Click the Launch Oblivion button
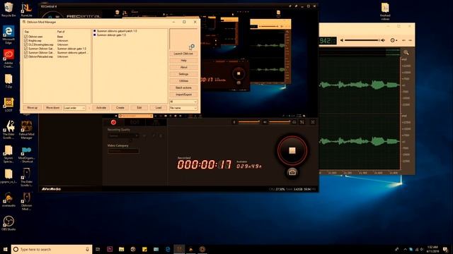The width and height of the screenshot is (453, 254). tap(183, 54)
